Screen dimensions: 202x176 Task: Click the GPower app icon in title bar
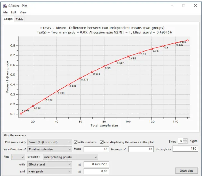point(5,6)
